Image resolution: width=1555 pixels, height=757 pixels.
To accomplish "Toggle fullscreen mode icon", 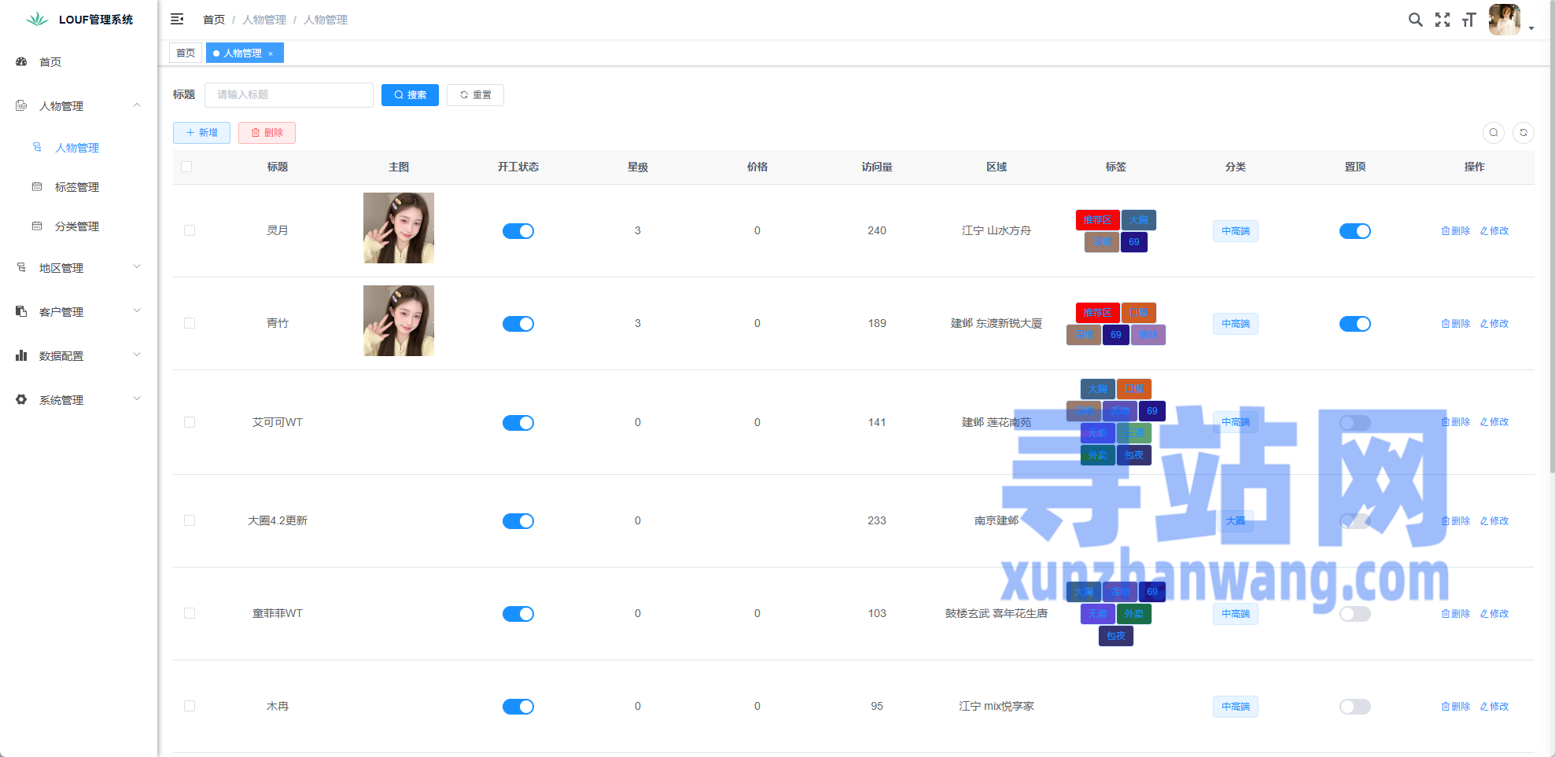I will click(1442, 20).
